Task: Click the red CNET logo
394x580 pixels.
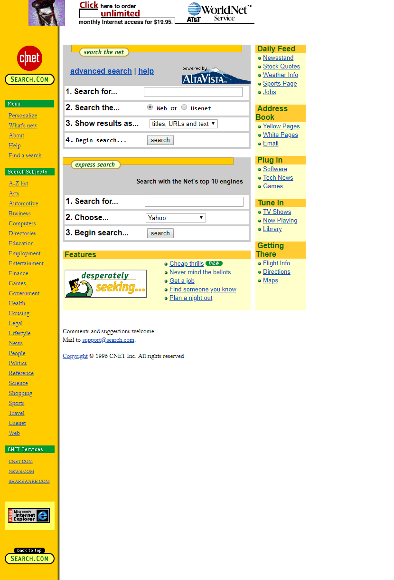Action: click(29, 58)
